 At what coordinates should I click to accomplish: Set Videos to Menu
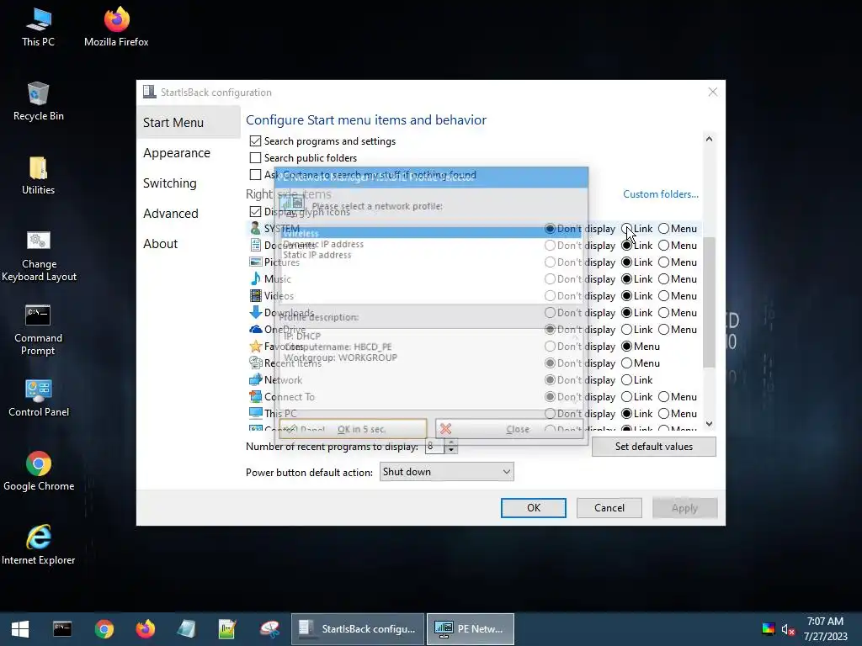(x=663, y=295)
